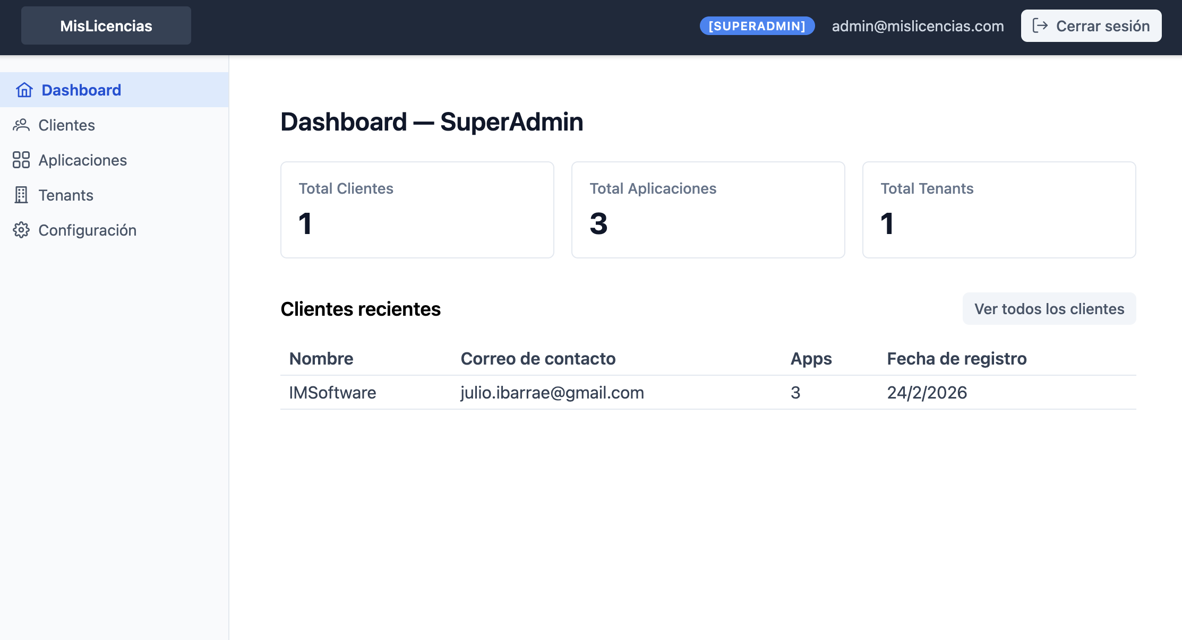This screenshot has height=640, width=1182.
Task: Click the Total Clientes card
Action: tap(417, 210)
